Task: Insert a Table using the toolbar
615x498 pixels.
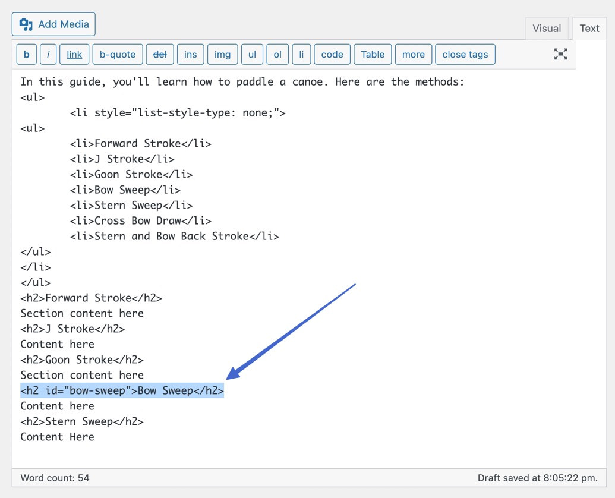Action: [x=373, y=54]
